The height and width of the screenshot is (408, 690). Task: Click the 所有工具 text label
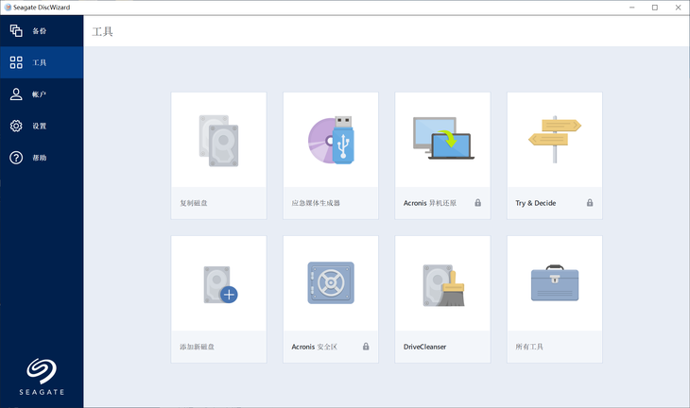pyautogui.click(x=529, y=347)
